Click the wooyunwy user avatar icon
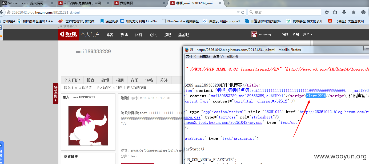The image size is (369, 164). coord(254,34)
